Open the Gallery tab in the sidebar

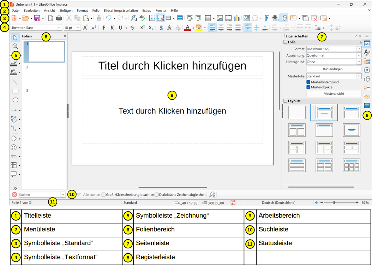click(367, 61)
